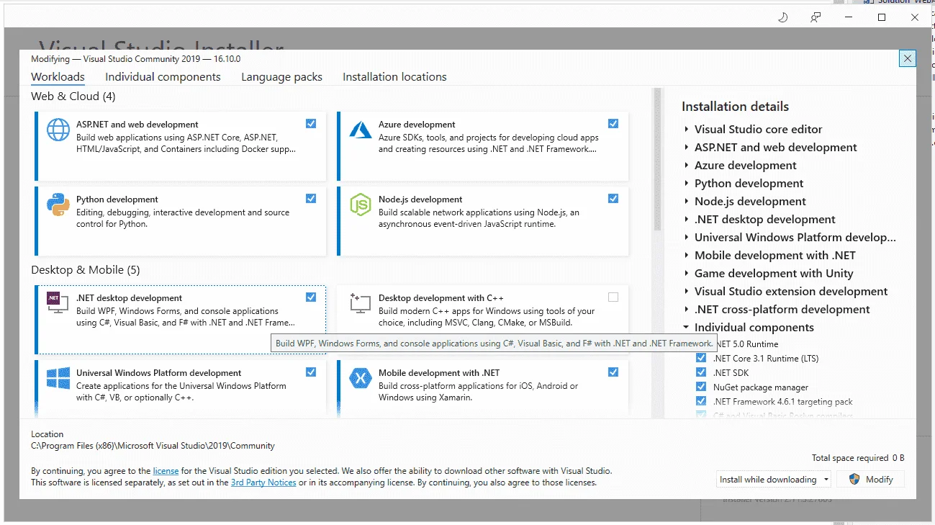Viewport: 935px width, 525px height.
Task: Uncheck the Universal Windows Platform development workload
Action: point(311,372)
